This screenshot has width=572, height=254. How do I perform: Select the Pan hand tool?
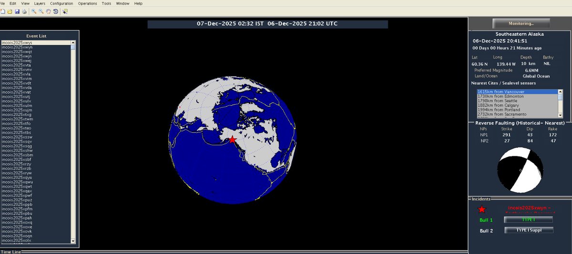(x=49, y=11)
